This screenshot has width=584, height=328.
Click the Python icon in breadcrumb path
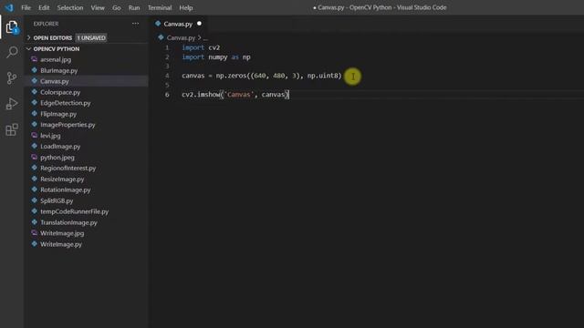click(161, 37)
